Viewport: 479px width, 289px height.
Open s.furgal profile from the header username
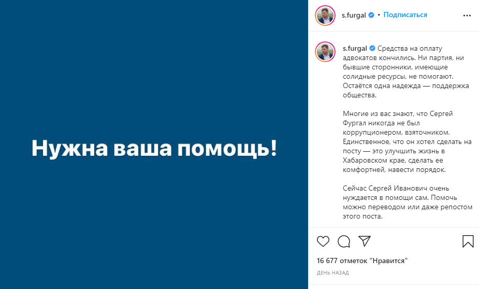pos(354,16)
